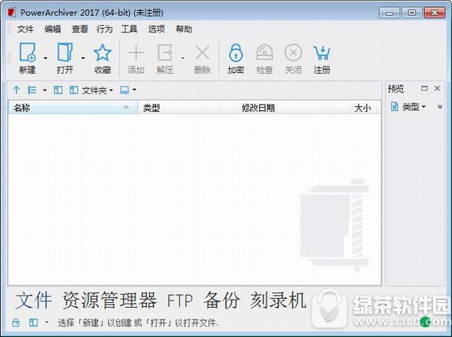Switch to the 文件 bottom tab
This screenshot has height=337, width=452.
click(x=33, y=300)
